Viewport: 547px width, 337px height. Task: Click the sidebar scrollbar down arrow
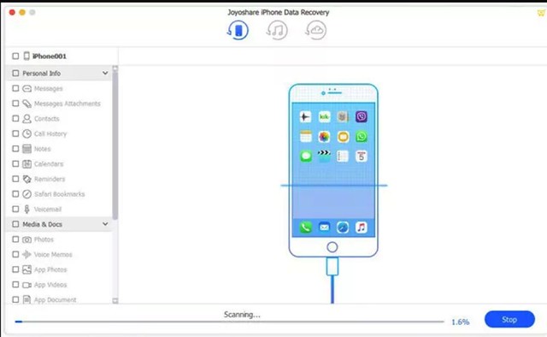pos(115,300)
